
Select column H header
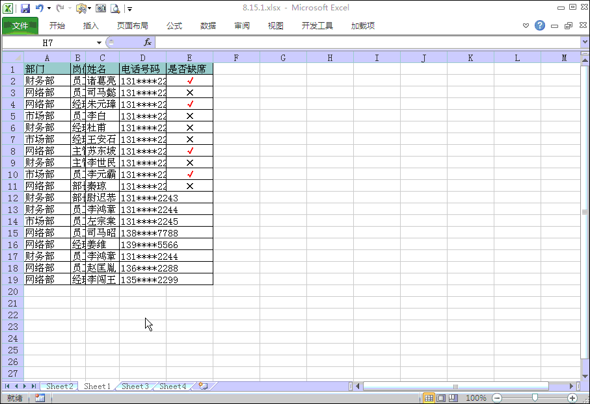pos(330,58)
